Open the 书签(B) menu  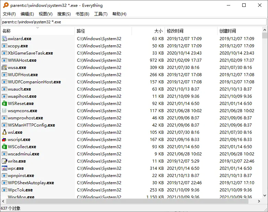point(82,14)
